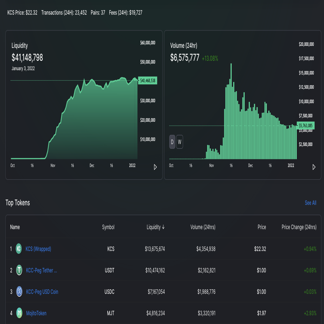Sort table by Price Change (24hrs) header

point(299,227)
